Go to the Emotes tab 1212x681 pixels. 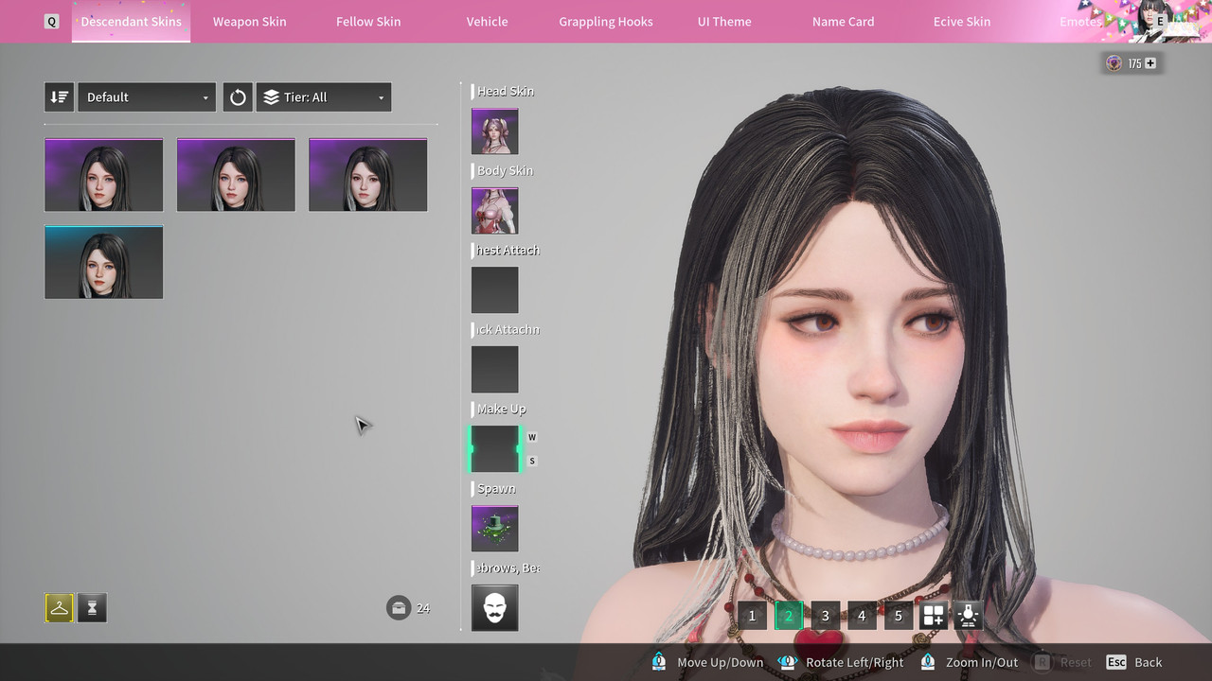click(1080, 21)
